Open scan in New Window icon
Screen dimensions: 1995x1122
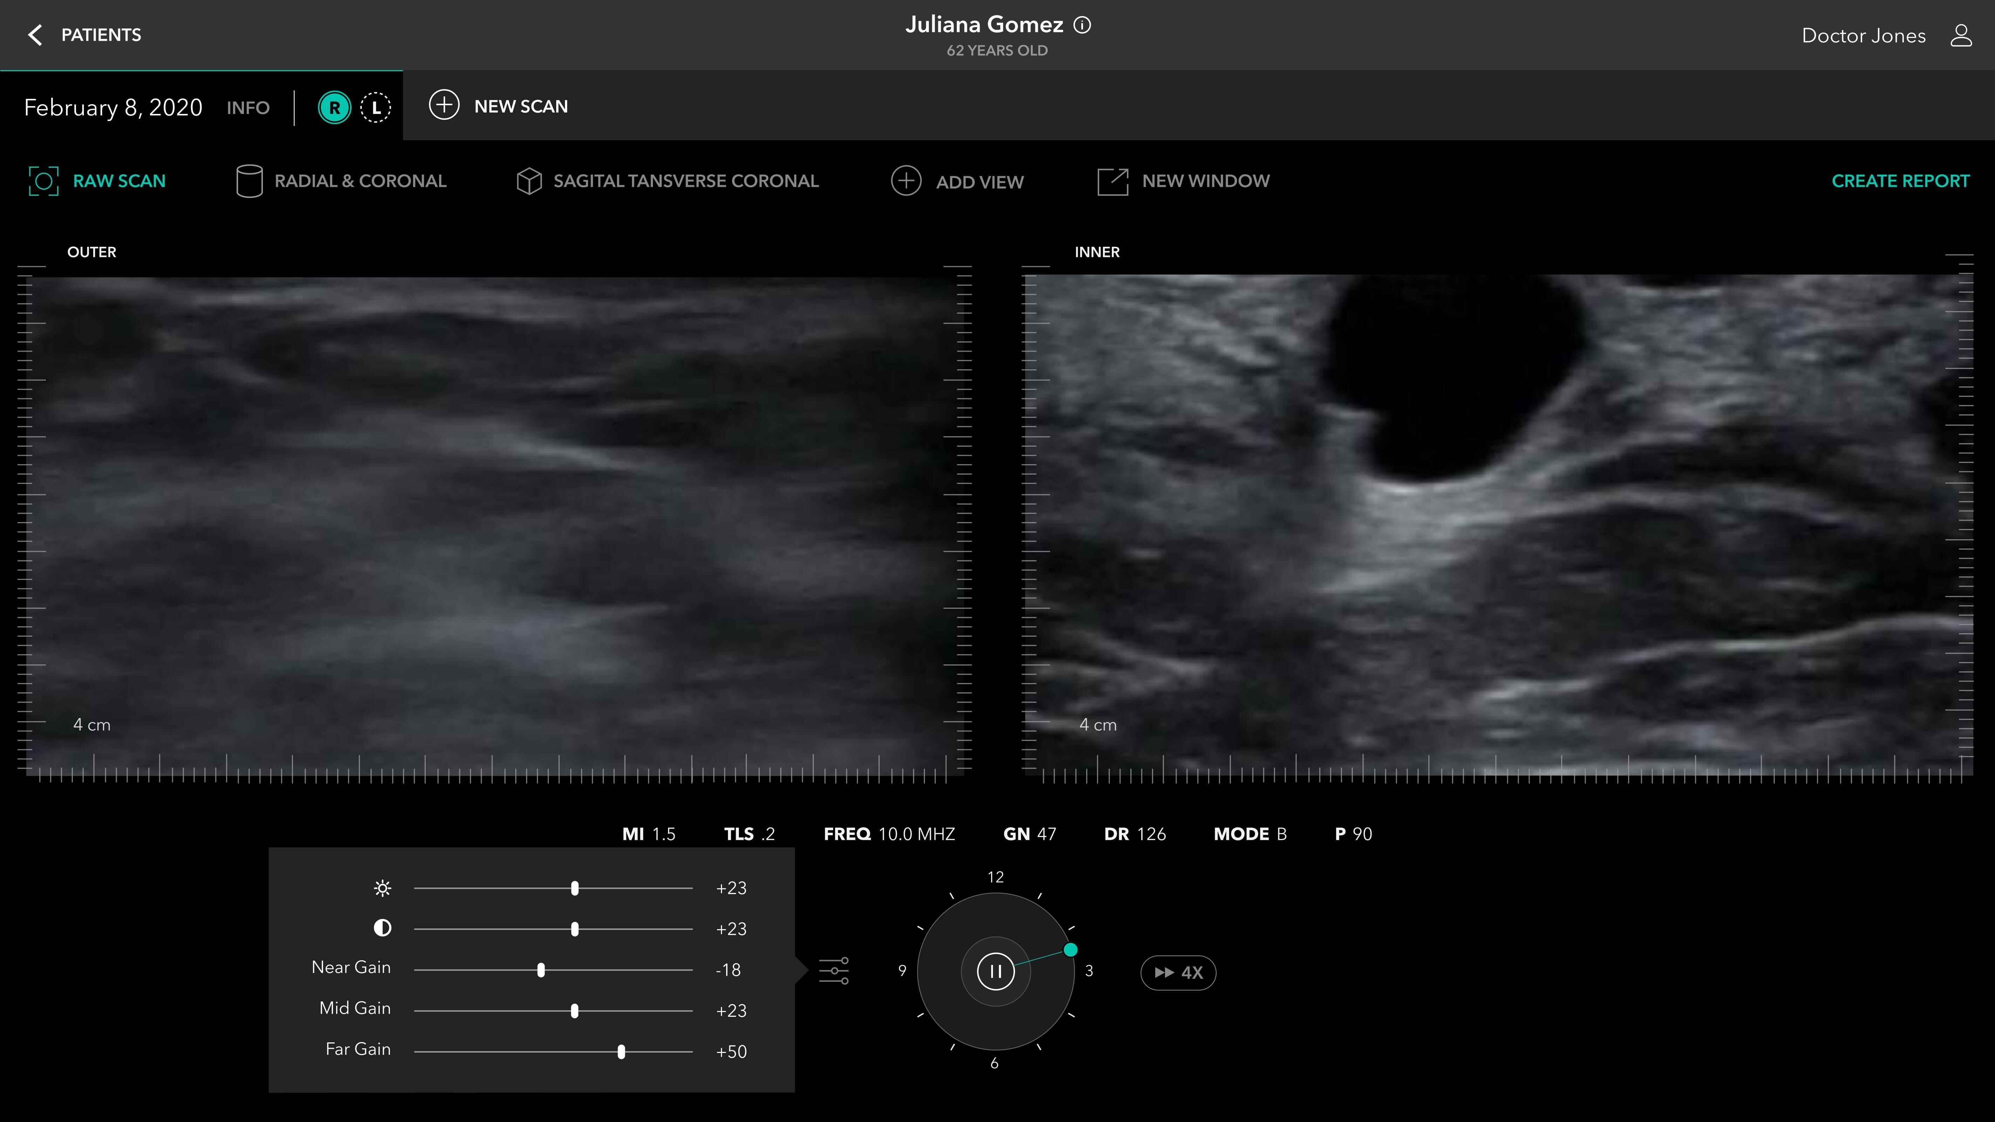click(1112, 181)
